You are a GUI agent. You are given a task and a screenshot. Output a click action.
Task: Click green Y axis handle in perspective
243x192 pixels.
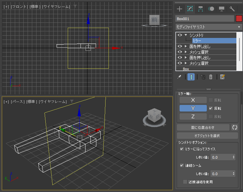[62, 130]
